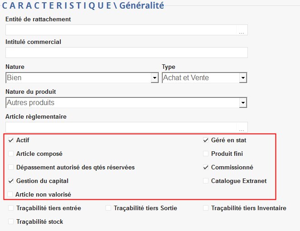This screenshot has height=231, width=300.
Task: Enable the Article composé checkbox
Action: pyautogui.click(x=11, y=154)
